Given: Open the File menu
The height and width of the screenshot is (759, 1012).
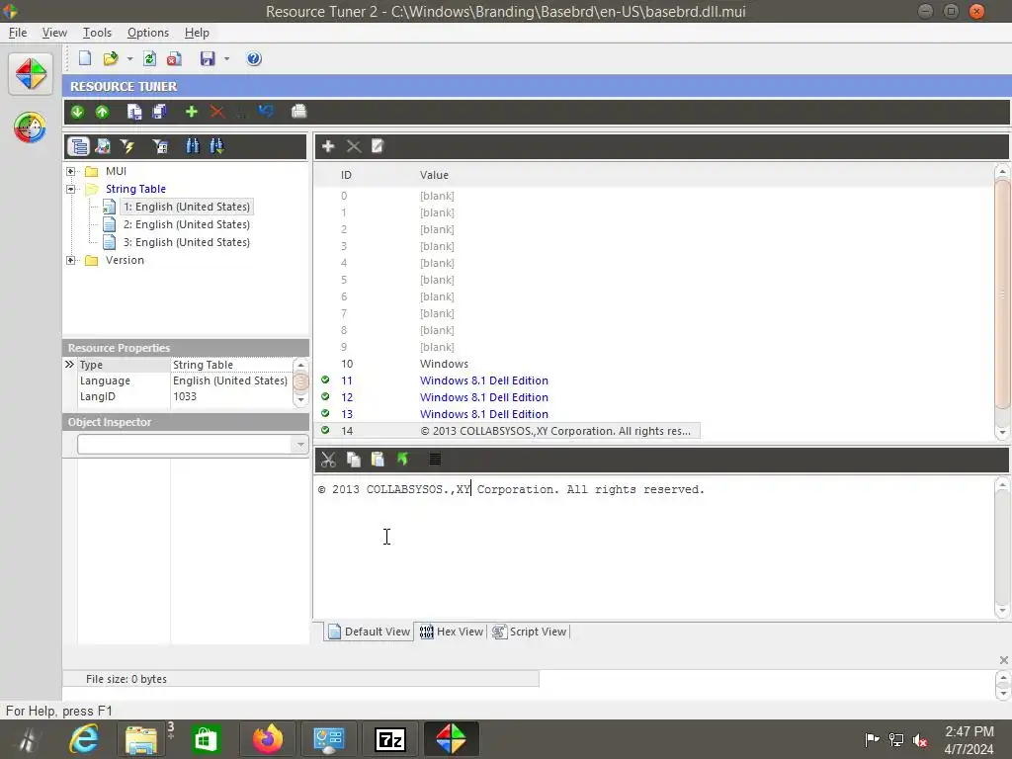Looking at the screenshot, I should click(18, 33).
